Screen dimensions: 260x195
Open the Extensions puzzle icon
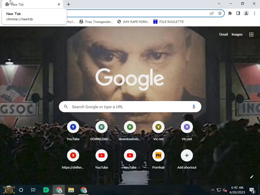tap(230, 13)
